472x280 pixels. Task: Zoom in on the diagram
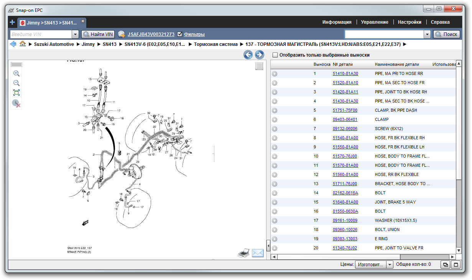tap(16, 73)
